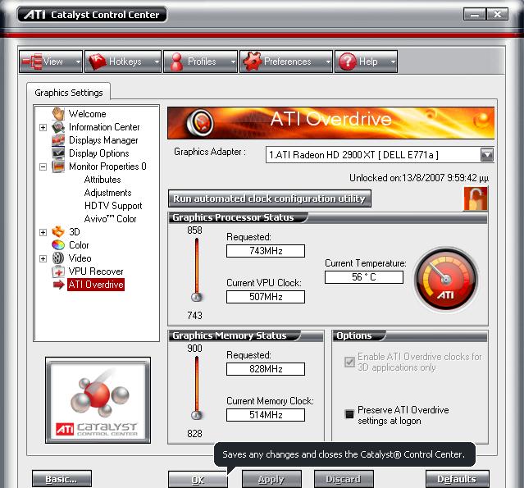The height and width of the screenshot is (488, 524).
Task: Open the Hotkeys menu label
Action: click(125, 62)
